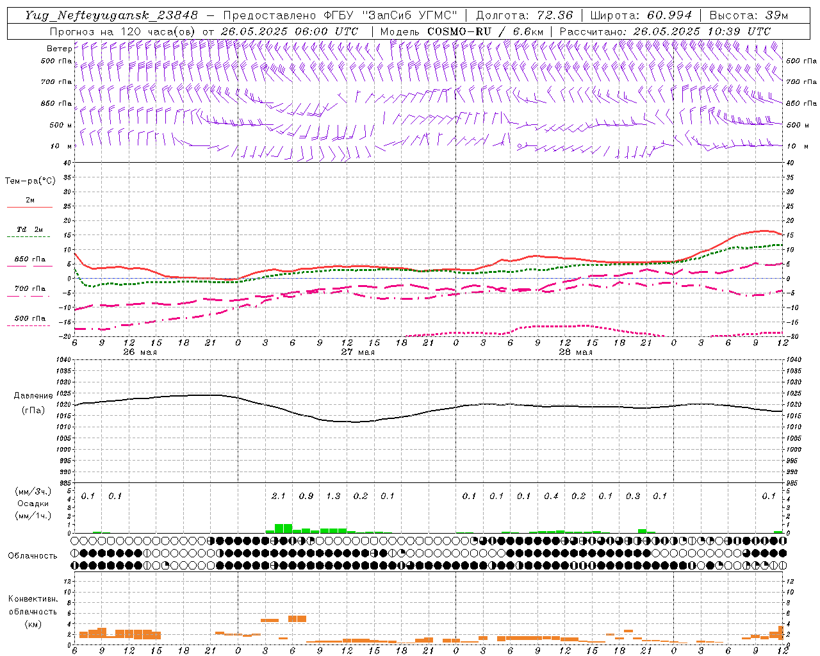The width and height of the screenshot is (820, 656).
Task: Click the 'Тем-ра(°C)' temperature label
Action: [x=30, y=181]
